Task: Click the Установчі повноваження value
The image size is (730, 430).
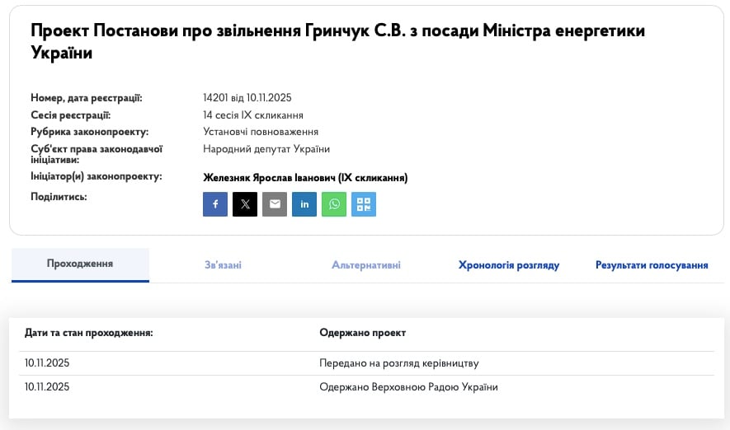Action: (x=261, y=132)
